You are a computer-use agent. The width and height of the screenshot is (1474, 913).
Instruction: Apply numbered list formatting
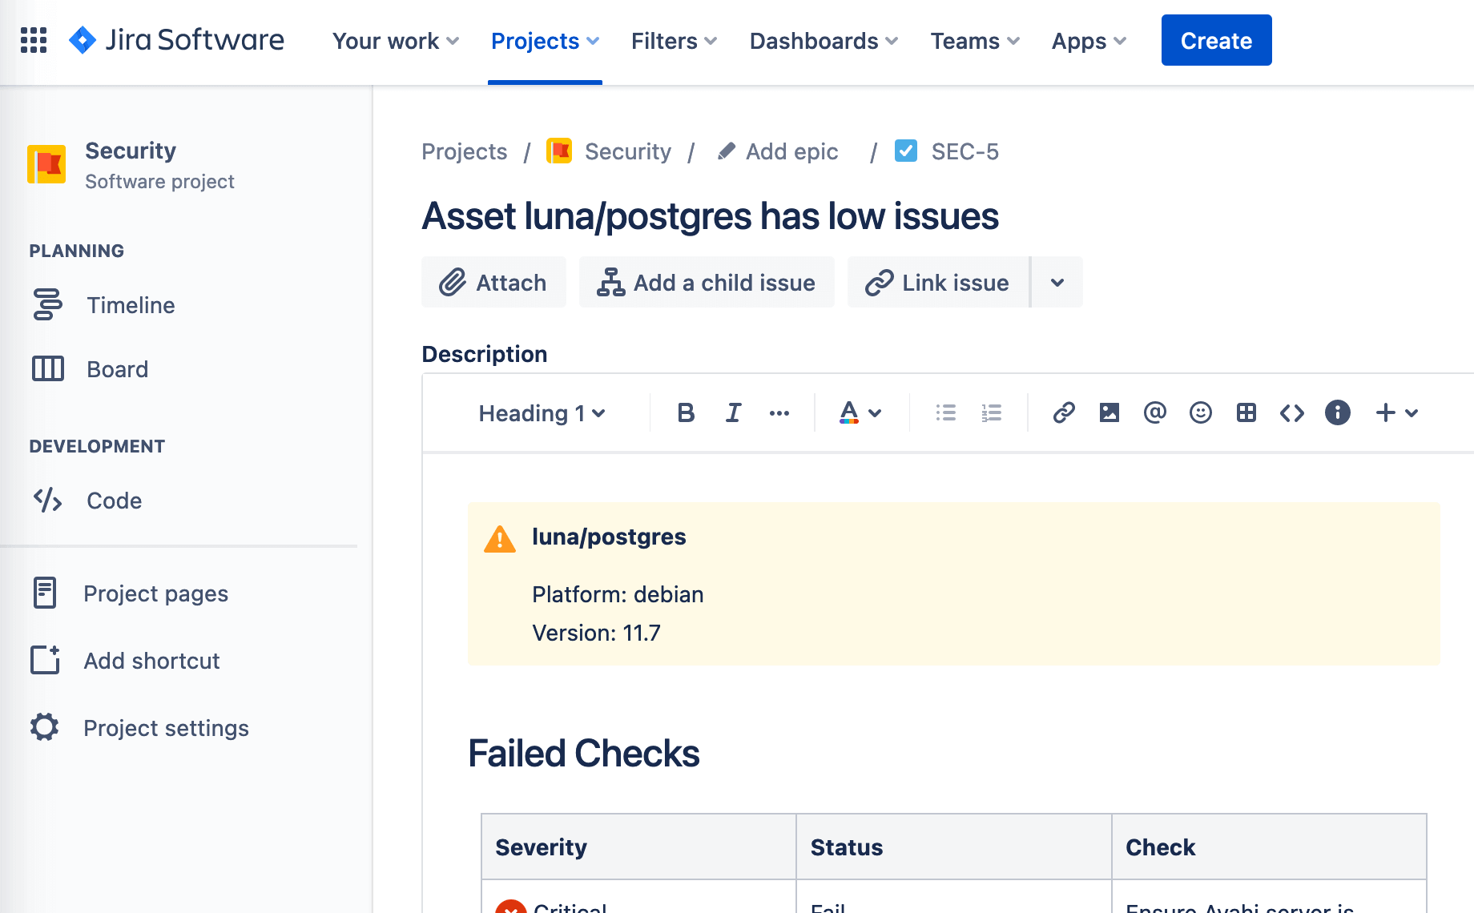point(991,412)
